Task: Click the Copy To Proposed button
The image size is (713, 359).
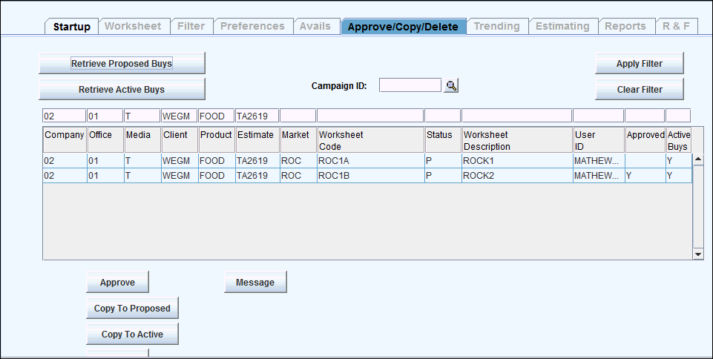Action: [132, 308]
